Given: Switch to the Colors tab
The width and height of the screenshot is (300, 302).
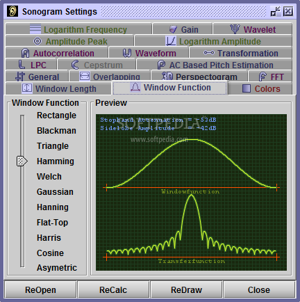Looking at the screenshot, I should click(x=260, y=88).
